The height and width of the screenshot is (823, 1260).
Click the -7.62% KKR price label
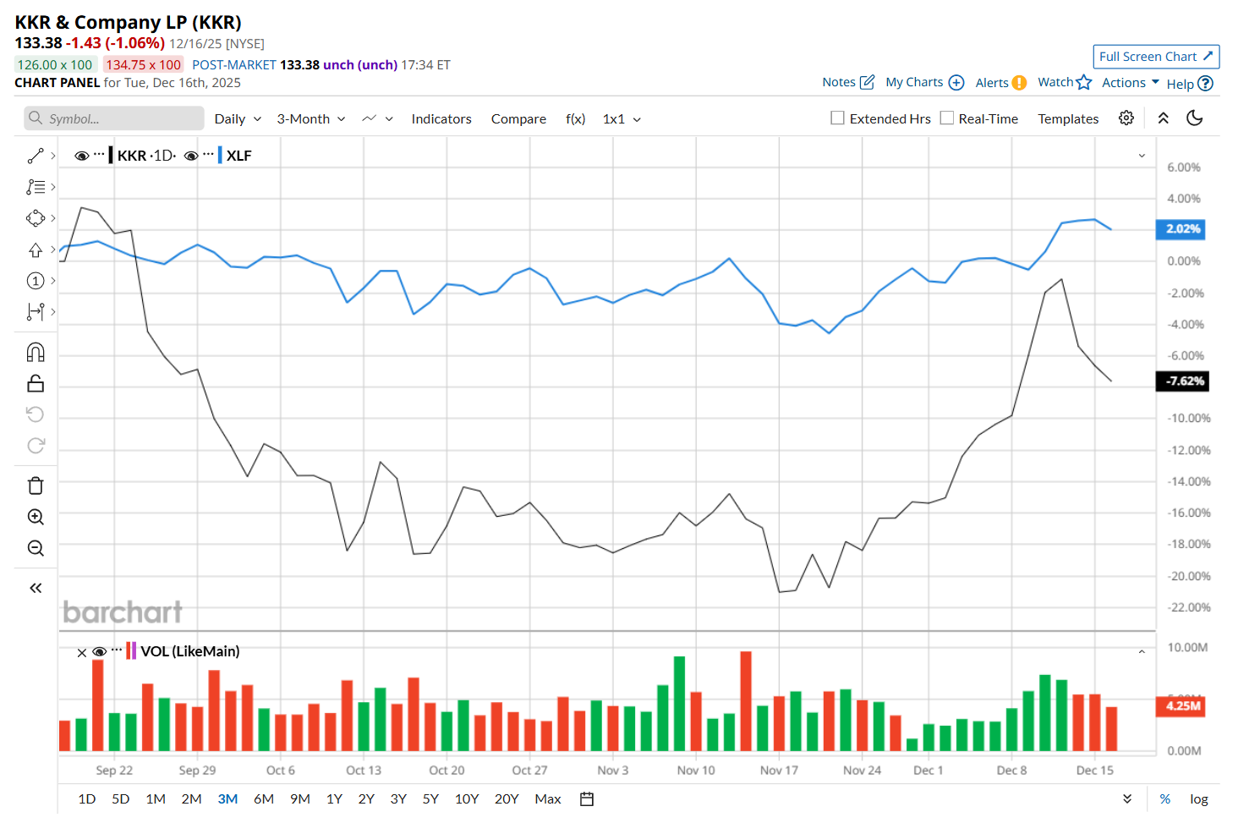pos(1182,381)
